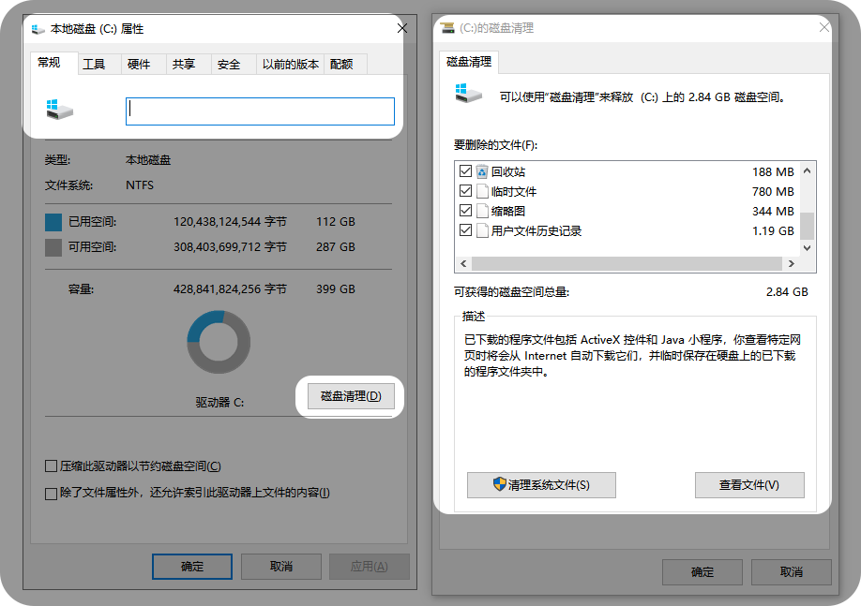Enable 压缩此驱动器以节约磁盘空间 checkbox
The width and height of the screenshot is (861, 606).
pos(51,466)
